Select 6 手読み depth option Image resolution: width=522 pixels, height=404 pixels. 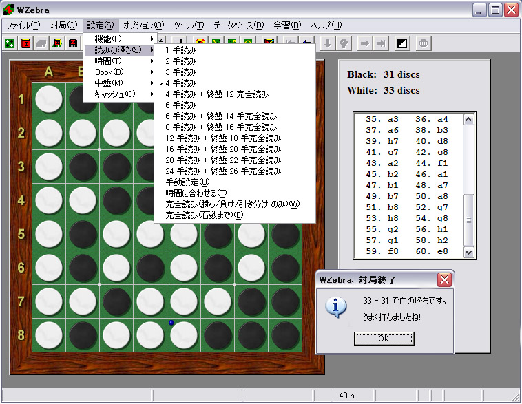(x=235, y=105)
